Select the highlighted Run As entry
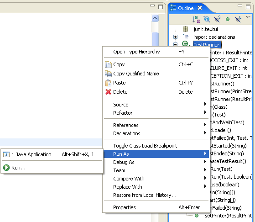The height and width of the screenshot is (222, 255). 156,154
